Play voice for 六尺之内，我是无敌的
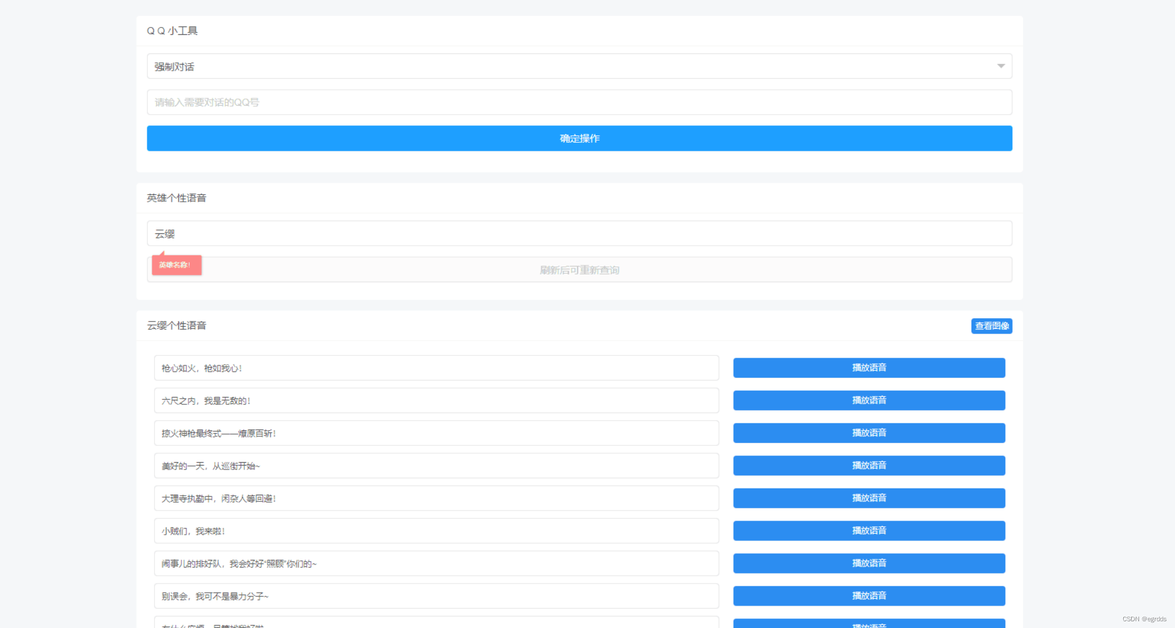The image size is (1175, 628). coord(869,400)
